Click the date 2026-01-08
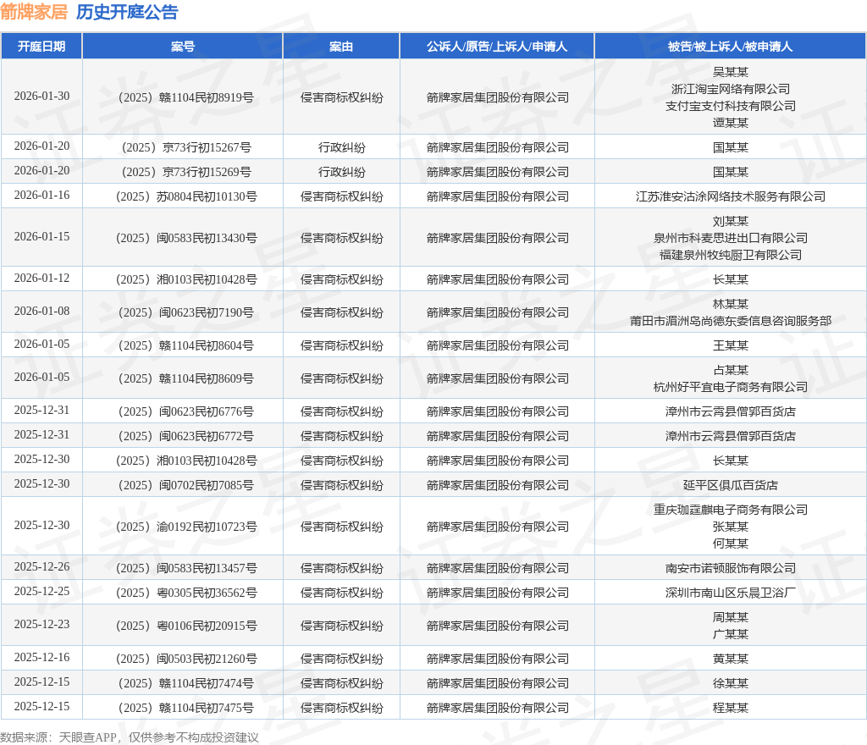 coord(42,312)
